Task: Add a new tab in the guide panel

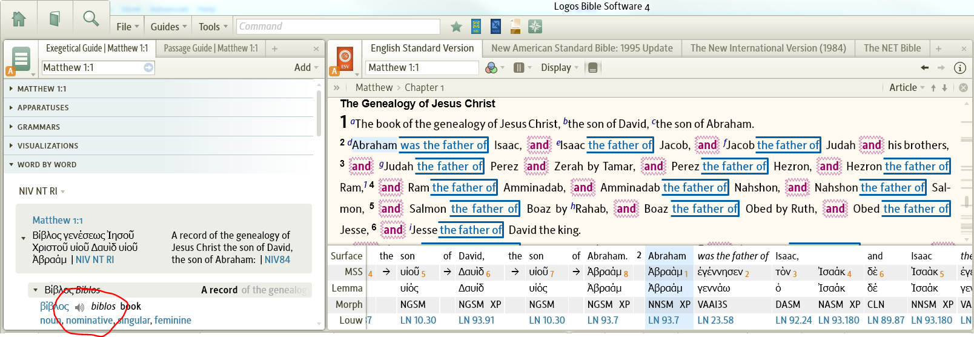Action: click(x=274, y=48)
